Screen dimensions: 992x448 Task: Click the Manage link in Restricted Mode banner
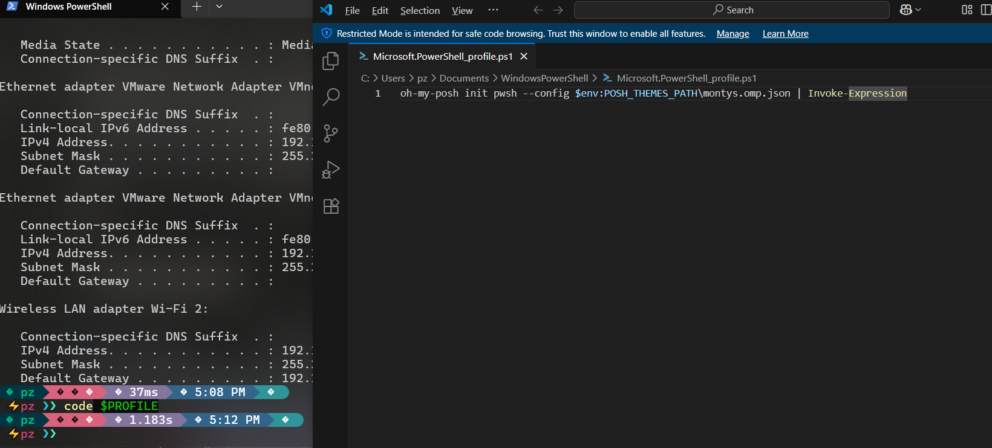(733, 34)
